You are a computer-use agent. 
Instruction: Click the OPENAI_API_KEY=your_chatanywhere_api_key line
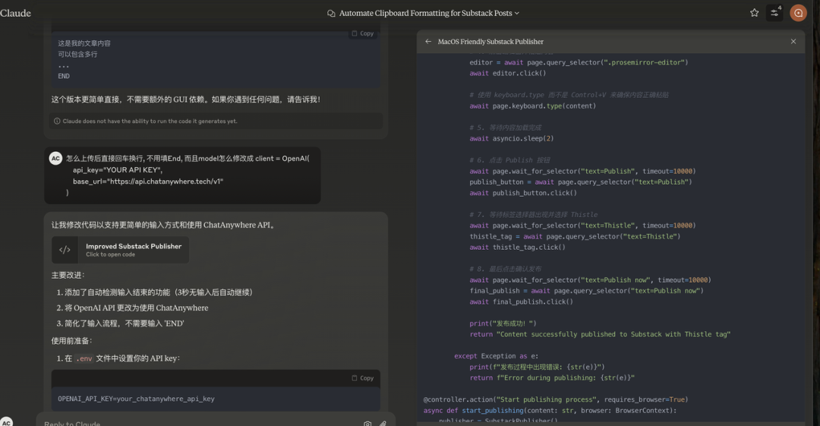(136, 399)
